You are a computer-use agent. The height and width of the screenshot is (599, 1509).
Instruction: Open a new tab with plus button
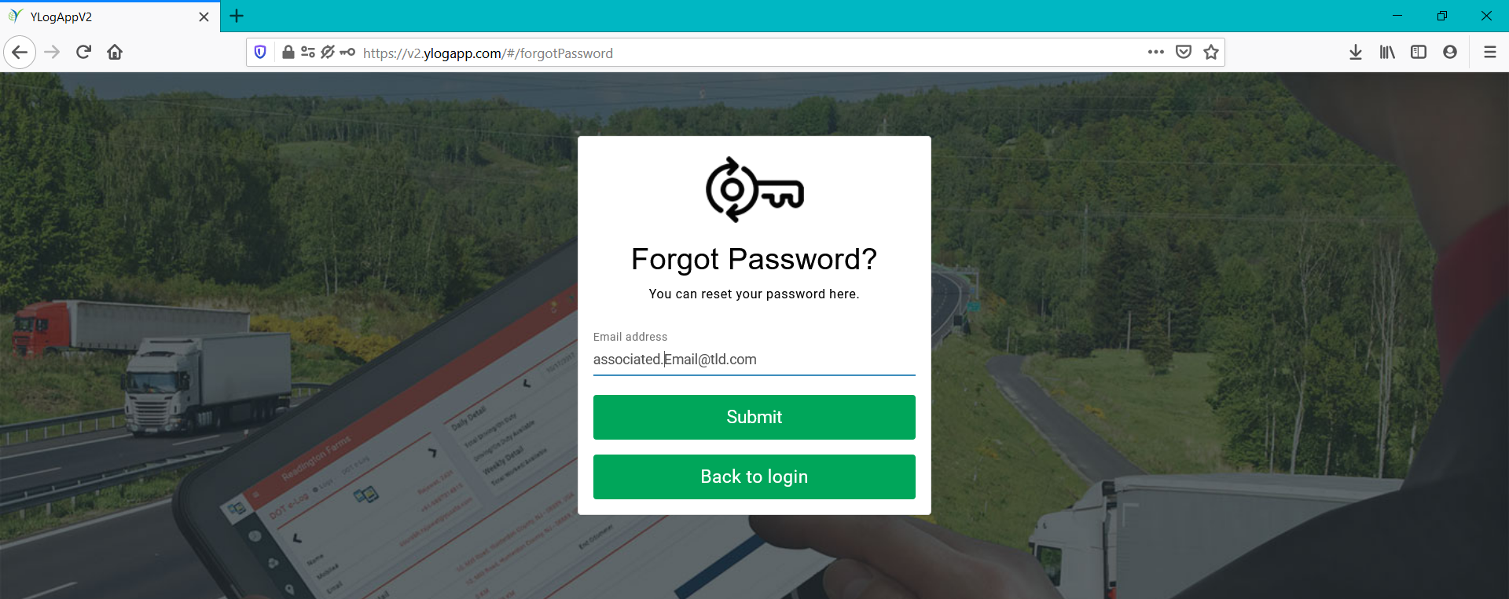[237, 16]
